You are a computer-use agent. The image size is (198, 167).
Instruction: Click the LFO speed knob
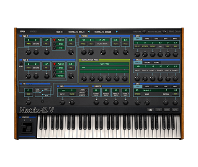137,102
